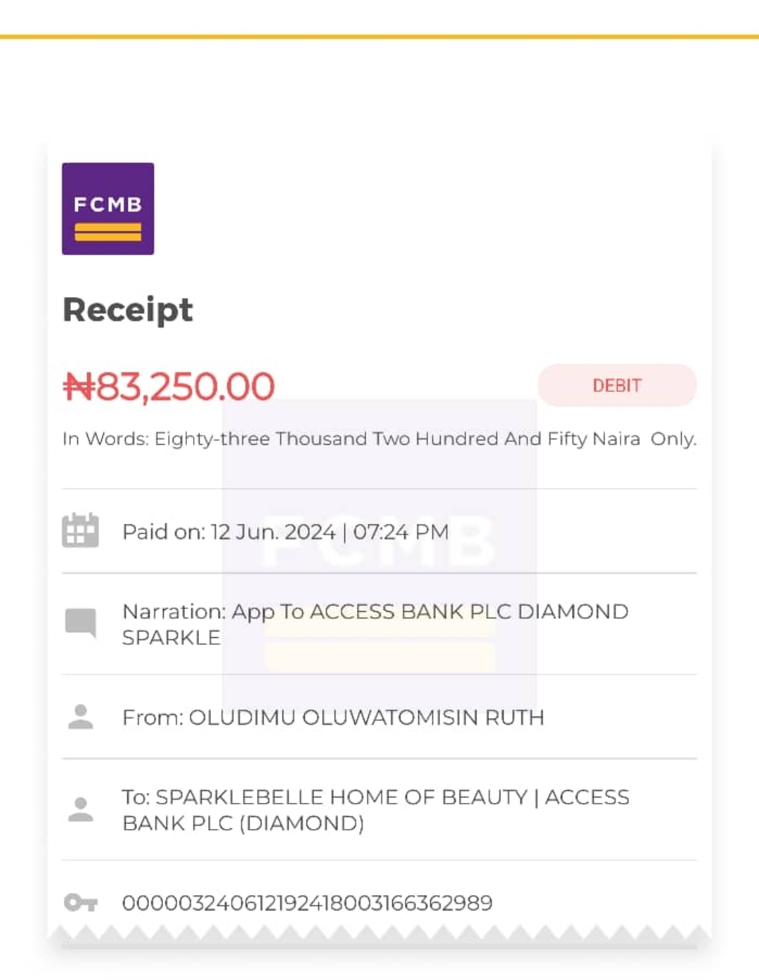
Task: Click the sender person icon in From row
Action: point(80,717)
